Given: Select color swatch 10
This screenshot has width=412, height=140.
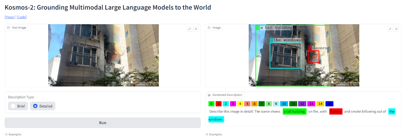Looking at the screenshot, I should point(284,104).
